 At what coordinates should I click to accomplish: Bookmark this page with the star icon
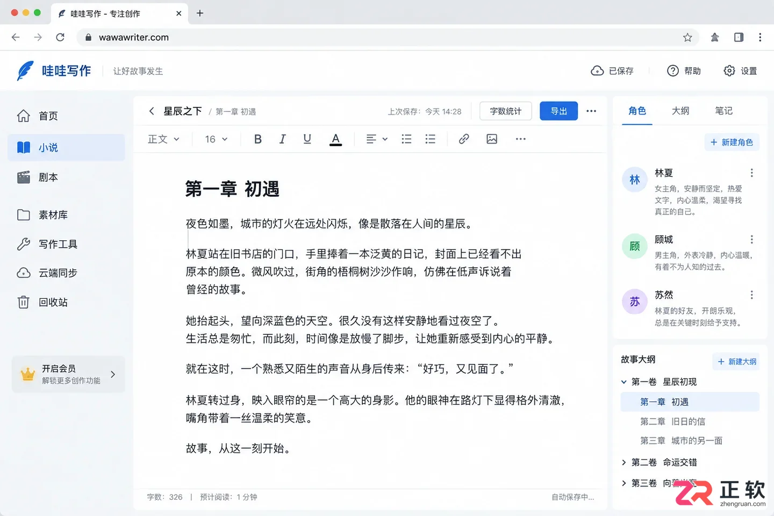pyautogui.click(x=687, y=37)
